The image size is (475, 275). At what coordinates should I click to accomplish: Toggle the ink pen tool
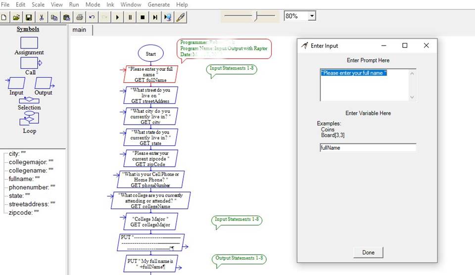(181, 17)
